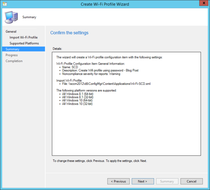The height and width of the screenshot is (190, 210).
Task: Click the computer wizard icon in header
Action: tap(11, 17)
